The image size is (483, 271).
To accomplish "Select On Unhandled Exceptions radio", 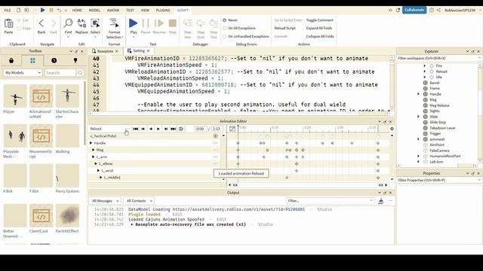I will click(x=225, y=36).
